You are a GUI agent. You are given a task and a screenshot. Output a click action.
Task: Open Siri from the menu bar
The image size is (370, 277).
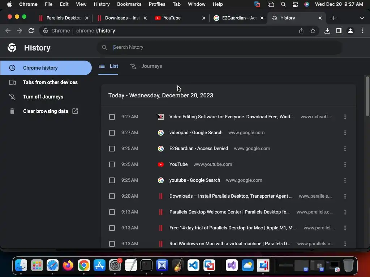pos(306,4)
